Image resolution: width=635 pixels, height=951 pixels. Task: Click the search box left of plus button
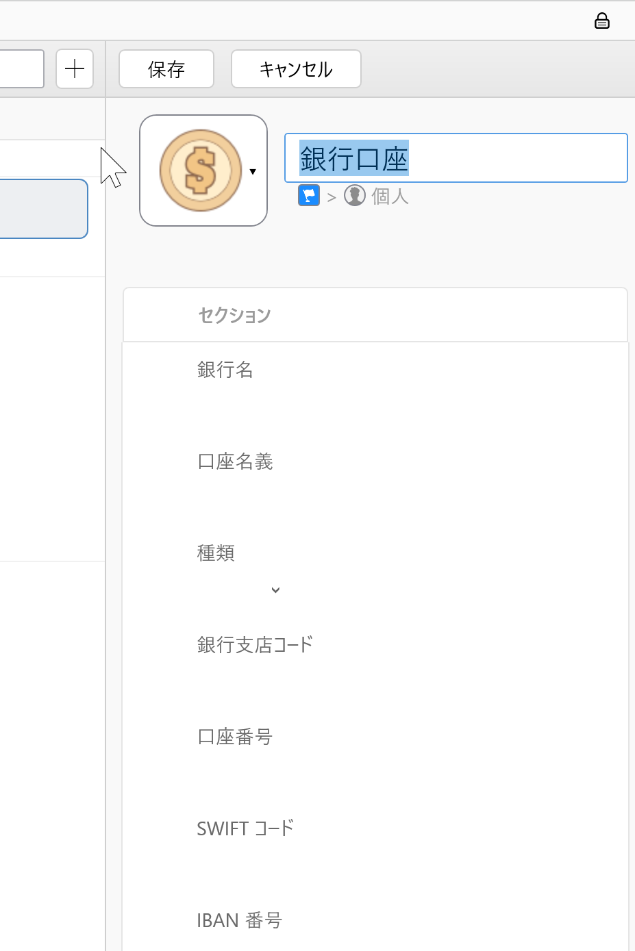tap(21, 68)
